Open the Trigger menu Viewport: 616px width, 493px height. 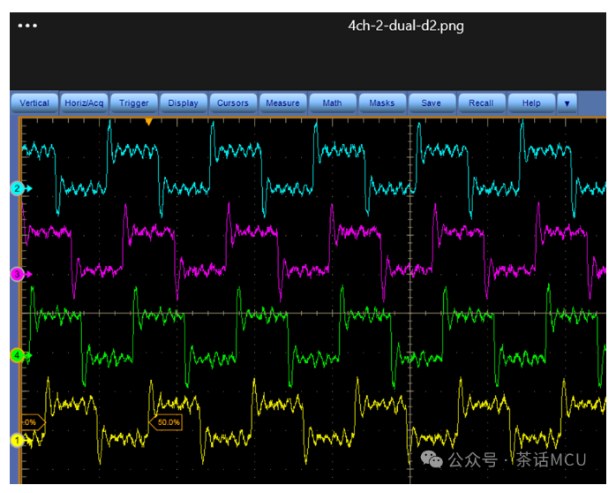[x=134, y=103]
